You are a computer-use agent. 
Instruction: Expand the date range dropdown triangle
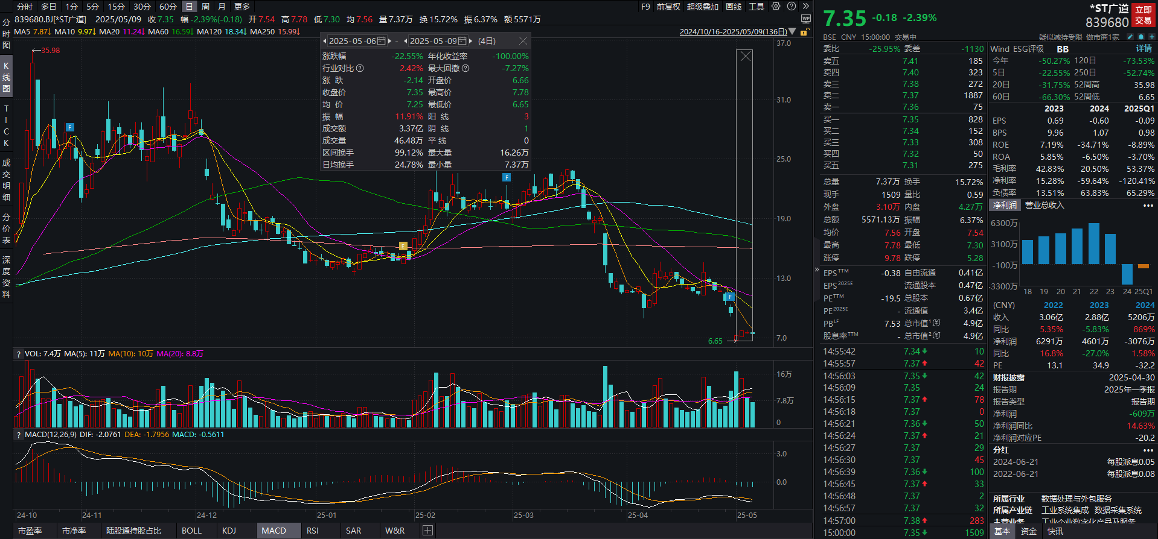(793, 32)
